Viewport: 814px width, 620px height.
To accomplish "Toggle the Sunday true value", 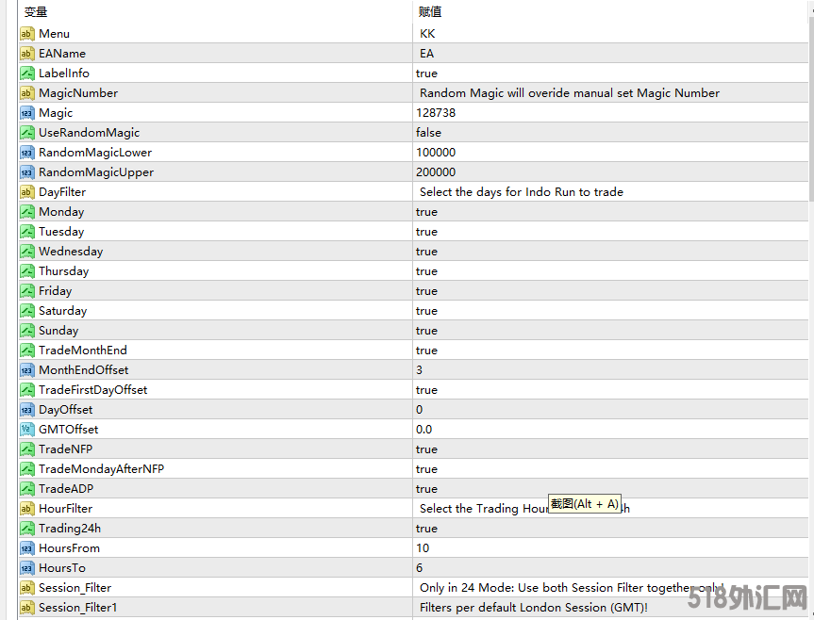I will [x=426, y=331].
